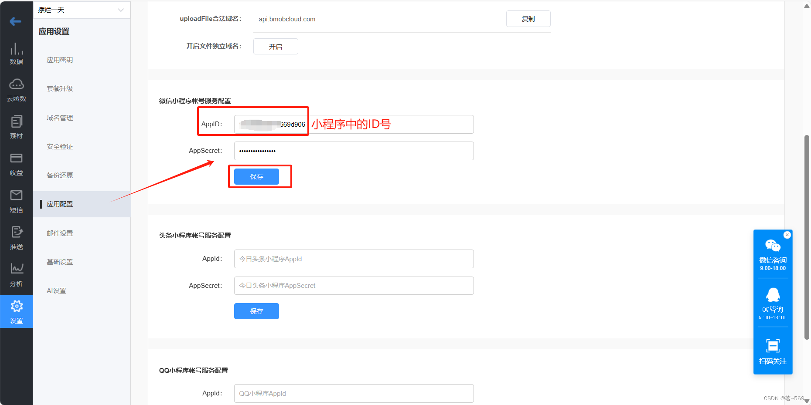The image size is (811, 405).
Task: Select 安全验证 in settings menu
Action: pyautogui.click(x=60, y=147)
